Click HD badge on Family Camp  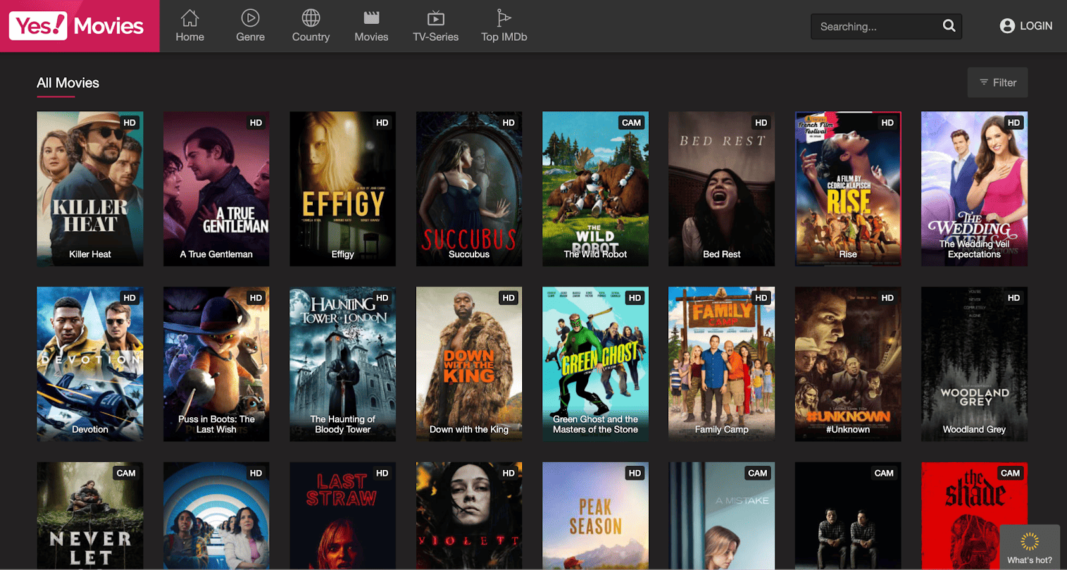[761, 298]
